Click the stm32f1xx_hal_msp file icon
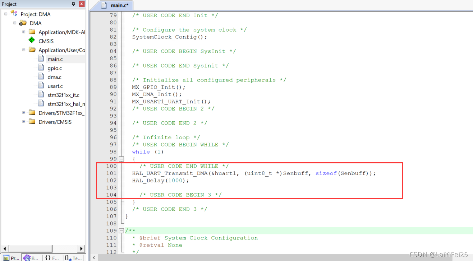The height and width of the screenshot is (261, 473). point(41,103)
